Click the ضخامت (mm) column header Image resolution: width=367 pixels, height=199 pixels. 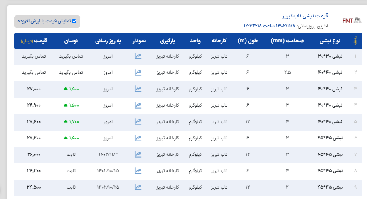click(287, 41)
